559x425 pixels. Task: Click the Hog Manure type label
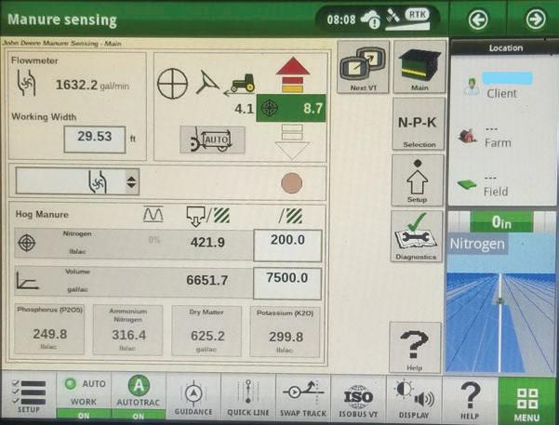[x=42, y=214]
